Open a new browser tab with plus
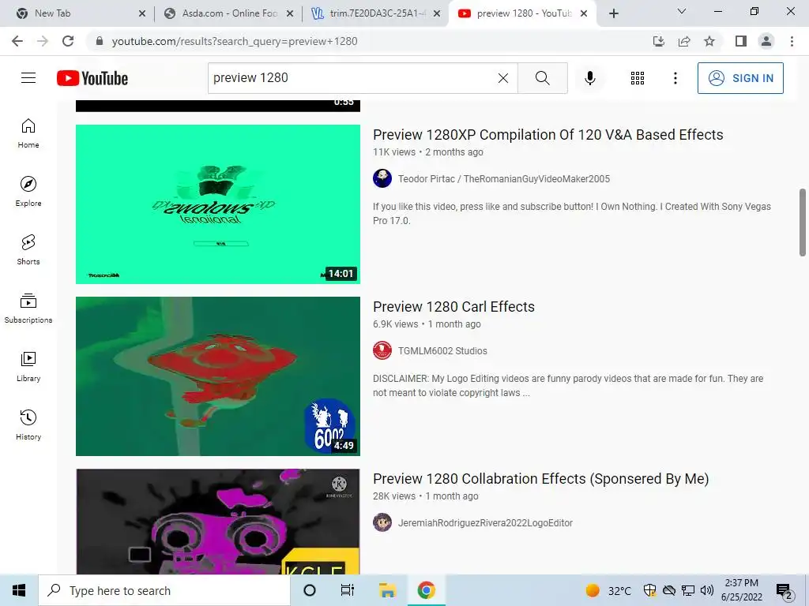This screenshot has width=809, height=606. 613,14
